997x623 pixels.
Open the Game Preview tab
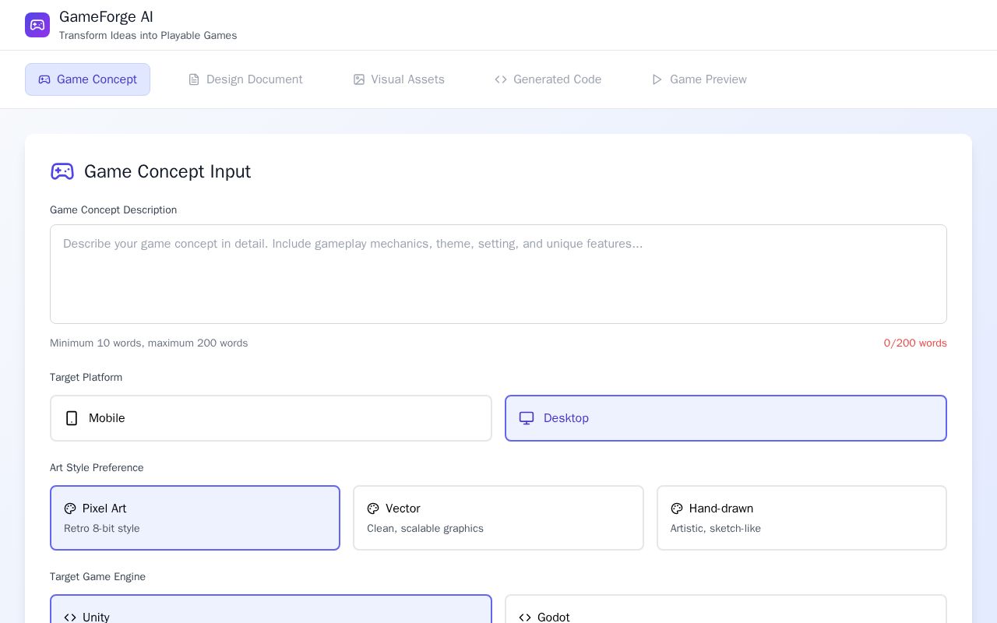click(699, 79)
